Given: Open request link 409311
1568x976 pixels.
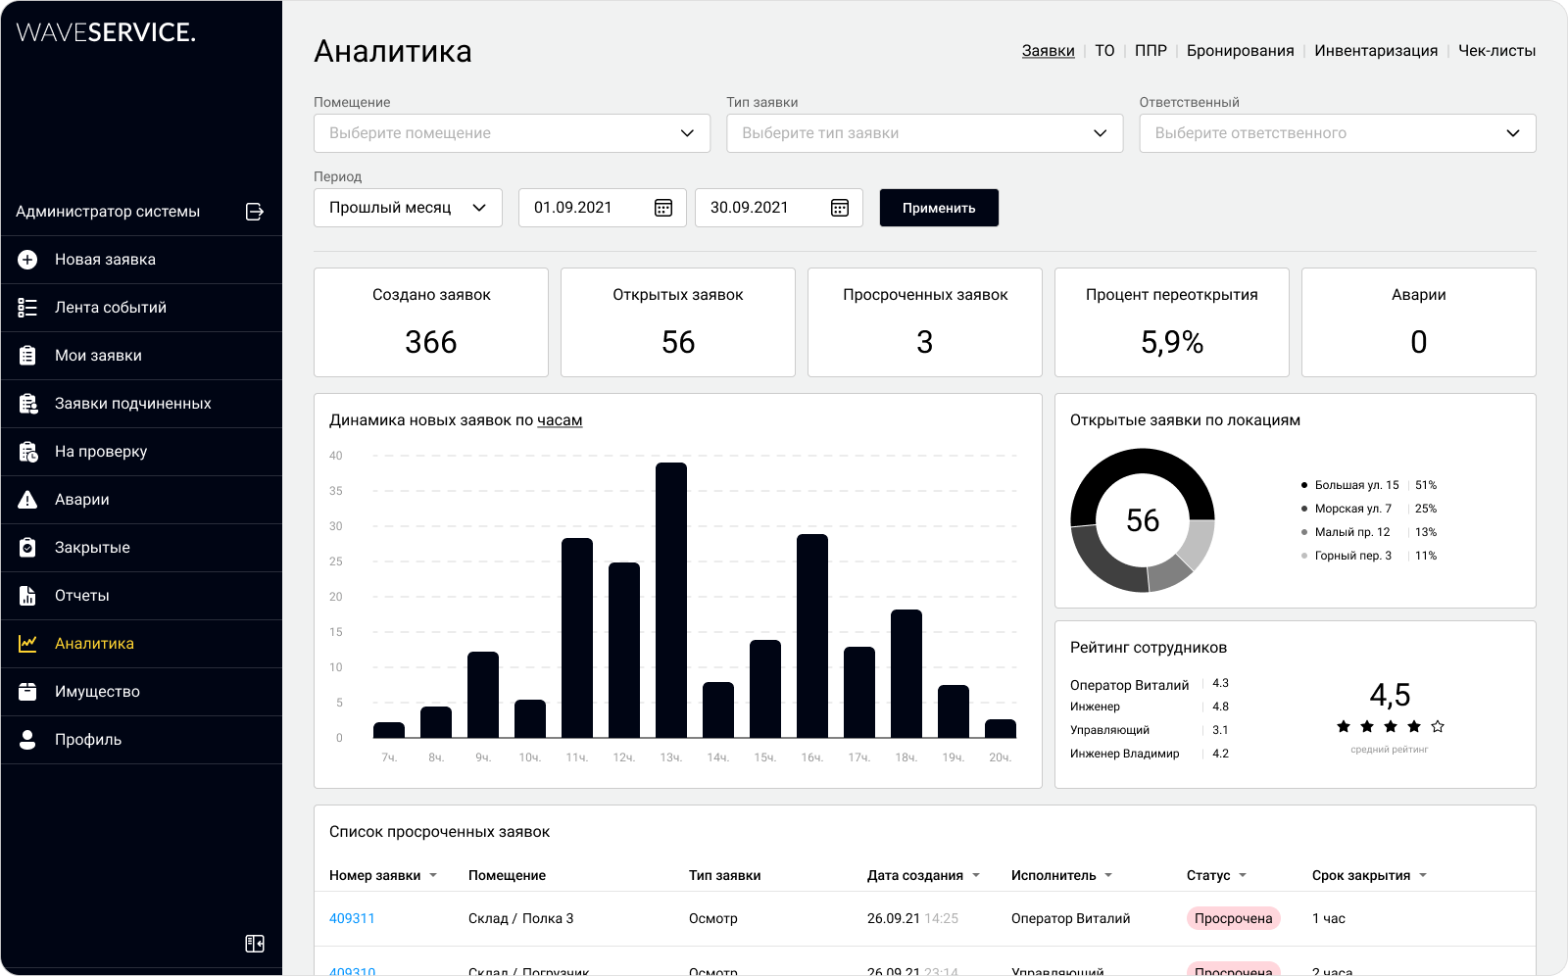Looking at the screenshot, I should coord(352,919).
